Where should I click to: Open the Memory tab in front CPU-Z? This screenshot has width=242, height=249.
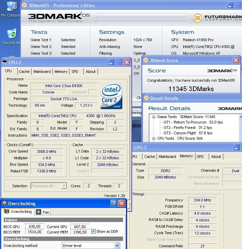tap(61, 72)
